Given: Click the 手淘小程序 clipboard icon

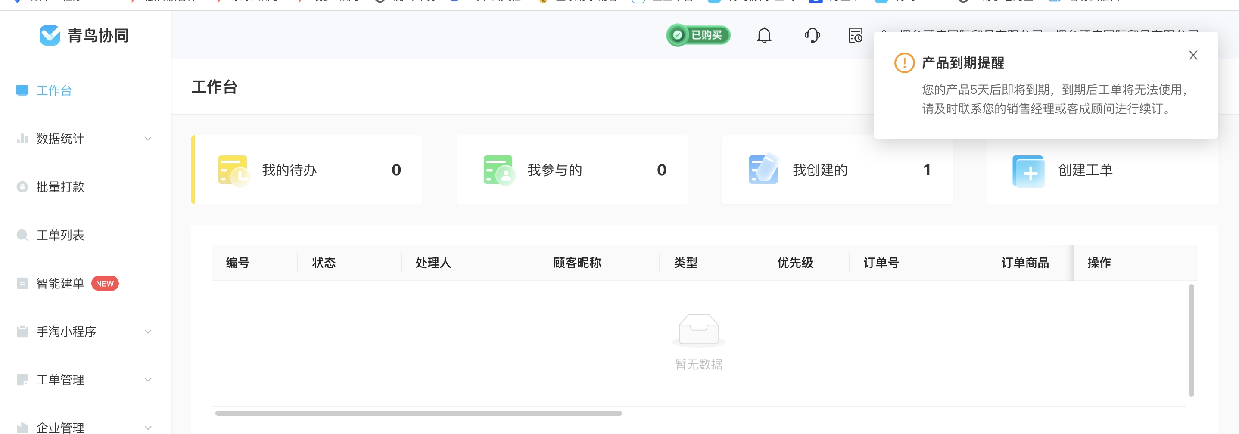Looking at the screenshot, I should pyautogui.click(x=22, y=332).
